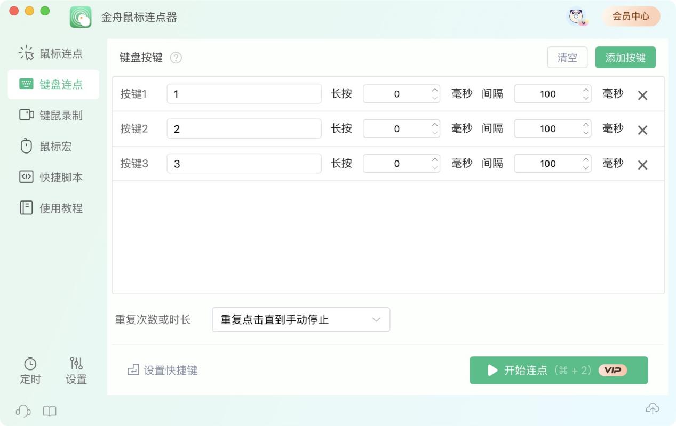
Task: Click the 重复次数或时长 label
Action: click(153, 320)
